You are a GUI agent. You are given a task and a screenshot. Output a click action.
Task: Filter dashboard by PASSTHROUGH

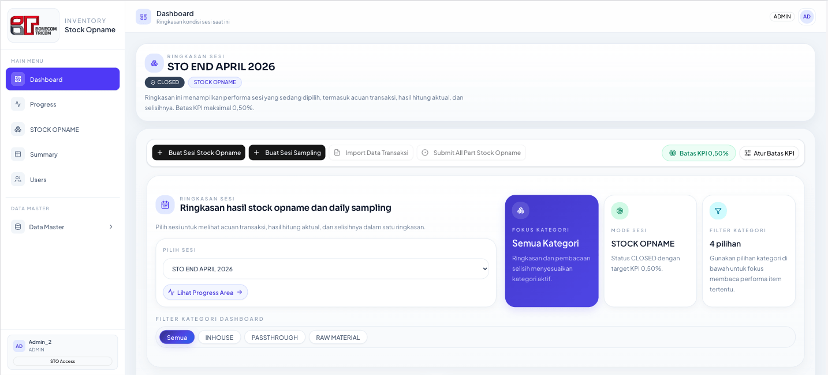click(275, 338)
